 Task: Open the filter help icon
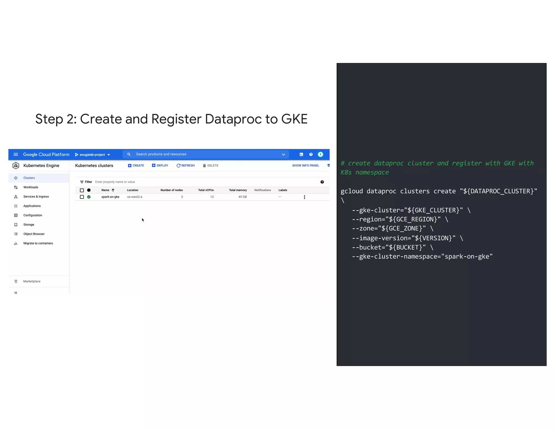click(x=322, y=182)
